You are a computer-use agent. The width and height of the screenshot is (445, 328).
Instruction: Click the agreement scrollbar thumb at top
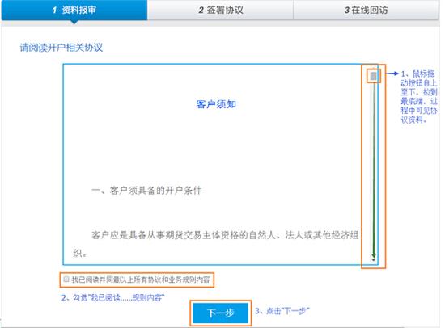pyautogui.click(x=374, y=76)
